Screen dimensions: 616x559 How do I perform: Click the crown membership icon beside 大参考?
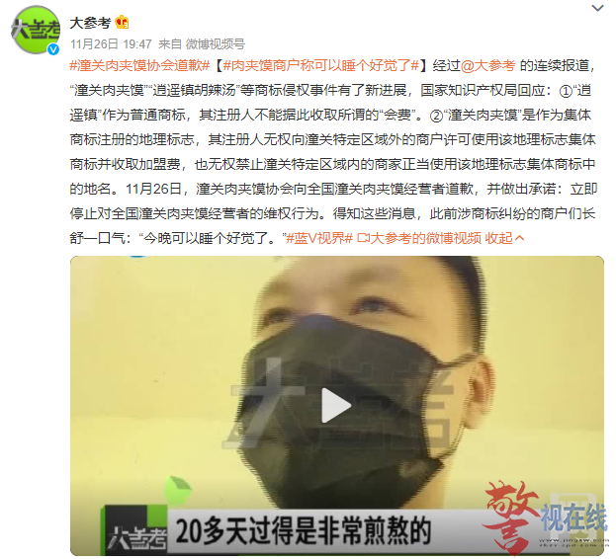[123, 23]
